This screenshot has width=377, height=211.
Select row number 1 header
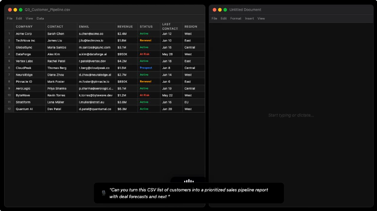coord(9,34)
